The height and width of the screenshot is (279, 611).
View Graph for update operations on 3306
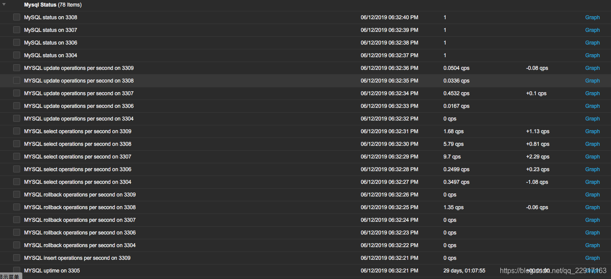click(x=592, y=106)
